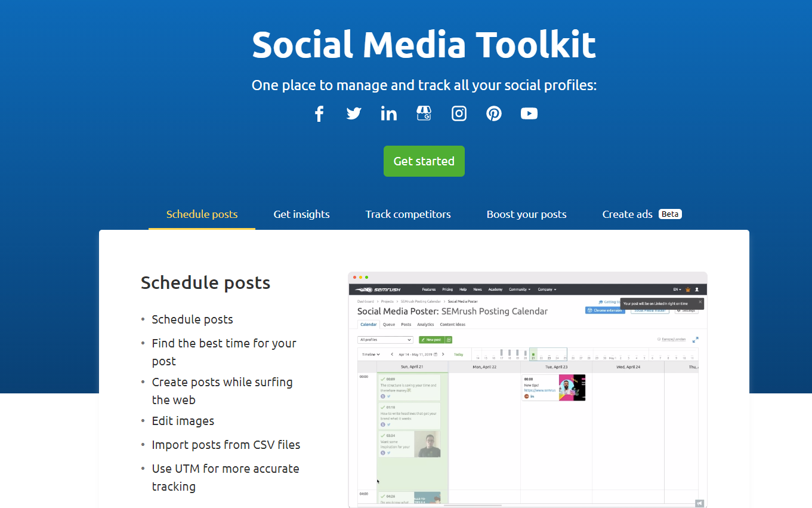
Task: Click the Use UTM for more accurate tracking bullet
Action: [226, 478]
